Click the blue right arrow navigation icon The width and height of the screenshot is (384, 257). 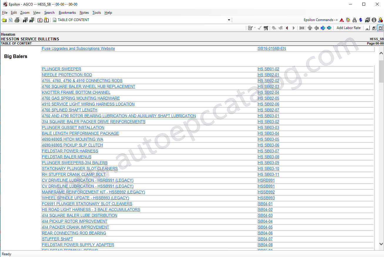pos(323,28)
